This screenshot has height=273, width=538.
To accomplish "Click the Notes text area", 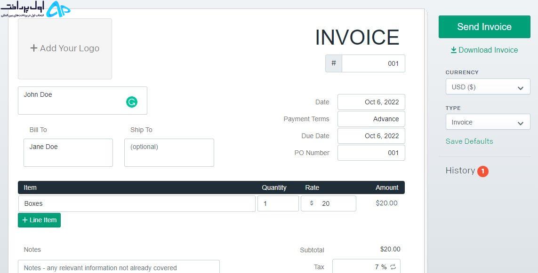I will point(119,266).
